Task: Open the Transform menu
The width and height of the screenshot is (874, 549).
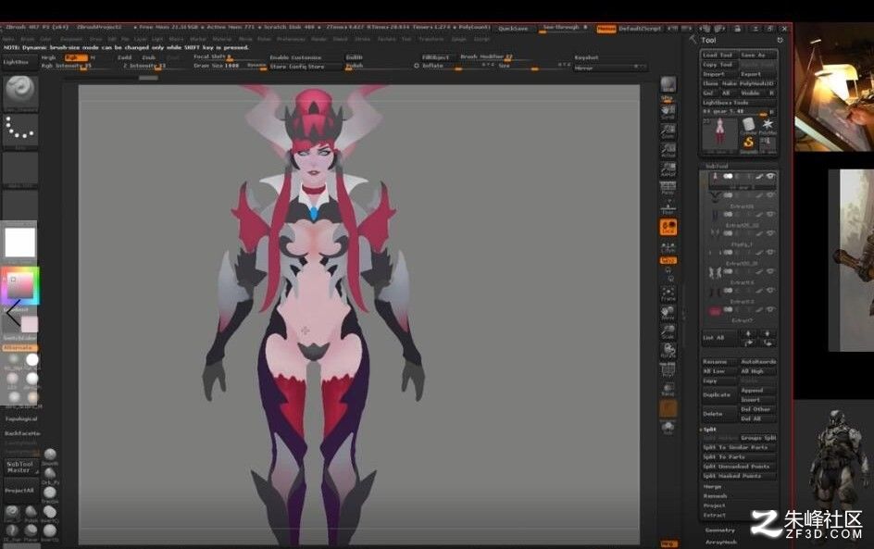Action: tap(431, 39)
